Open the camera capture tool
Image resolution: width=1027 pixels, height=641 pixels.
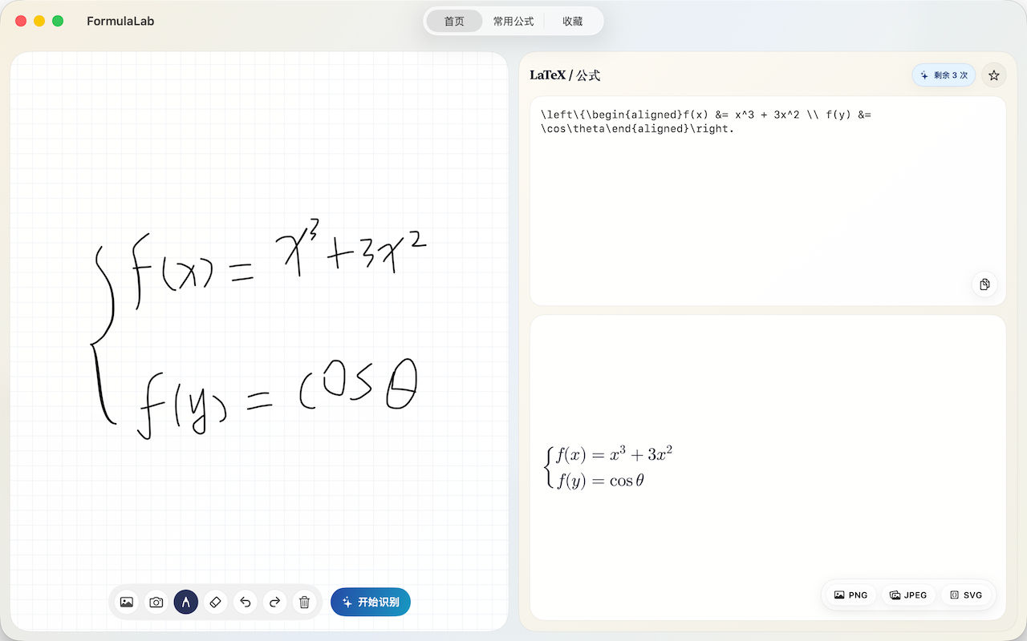point(156,602)
